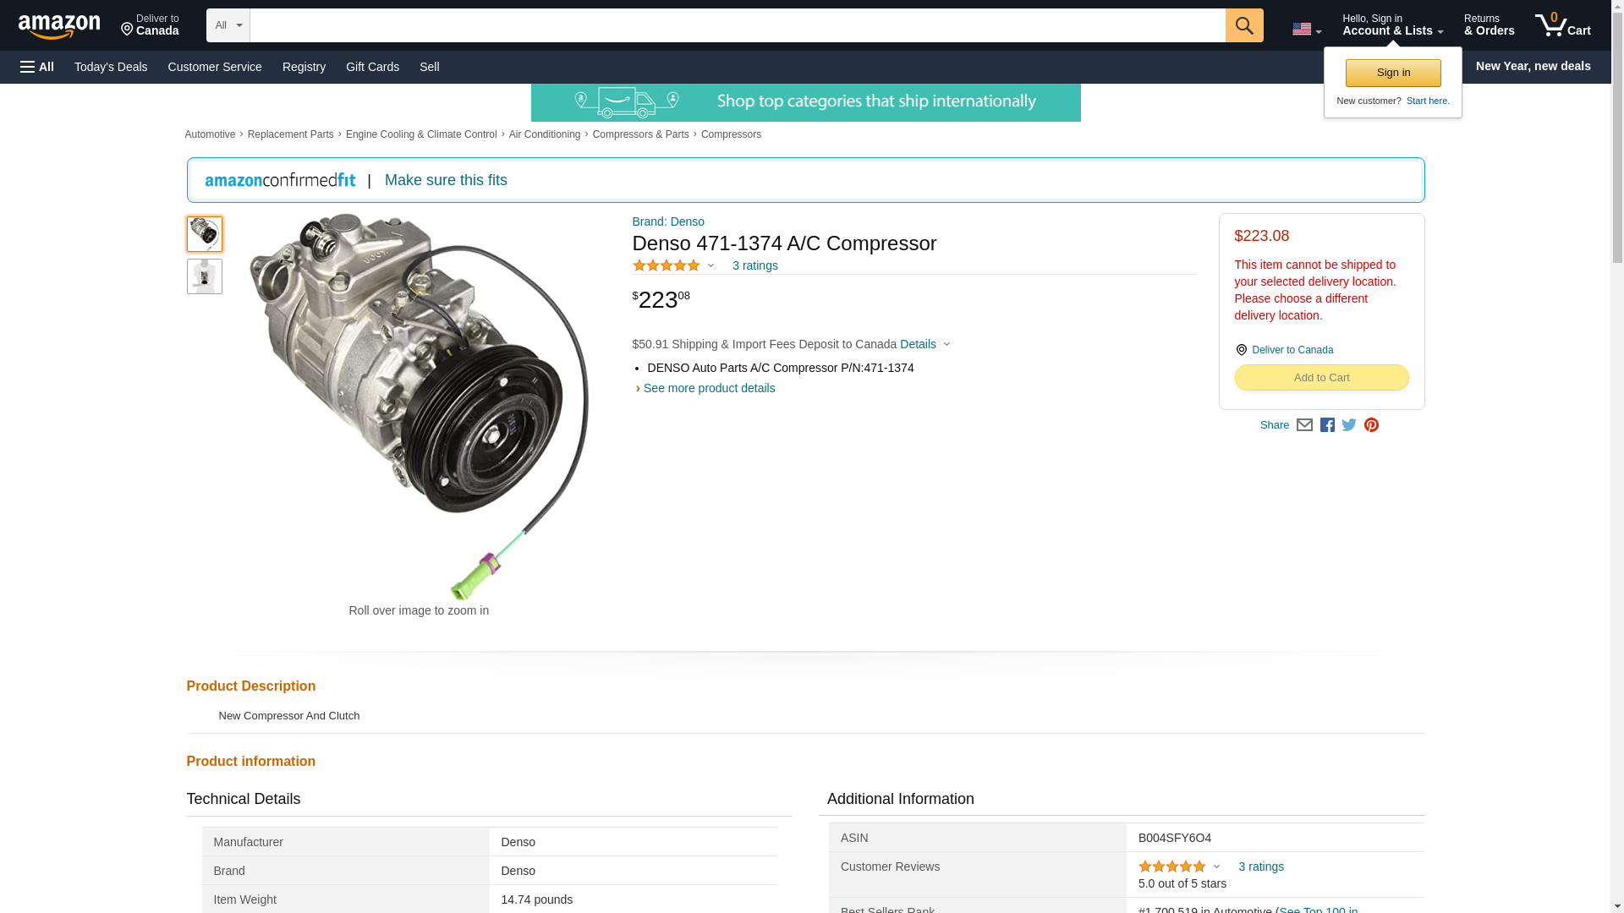This screenshot has height=913, width=1624.
Task: Expand Account & Lists menu
Action: tap(1392, 25)
